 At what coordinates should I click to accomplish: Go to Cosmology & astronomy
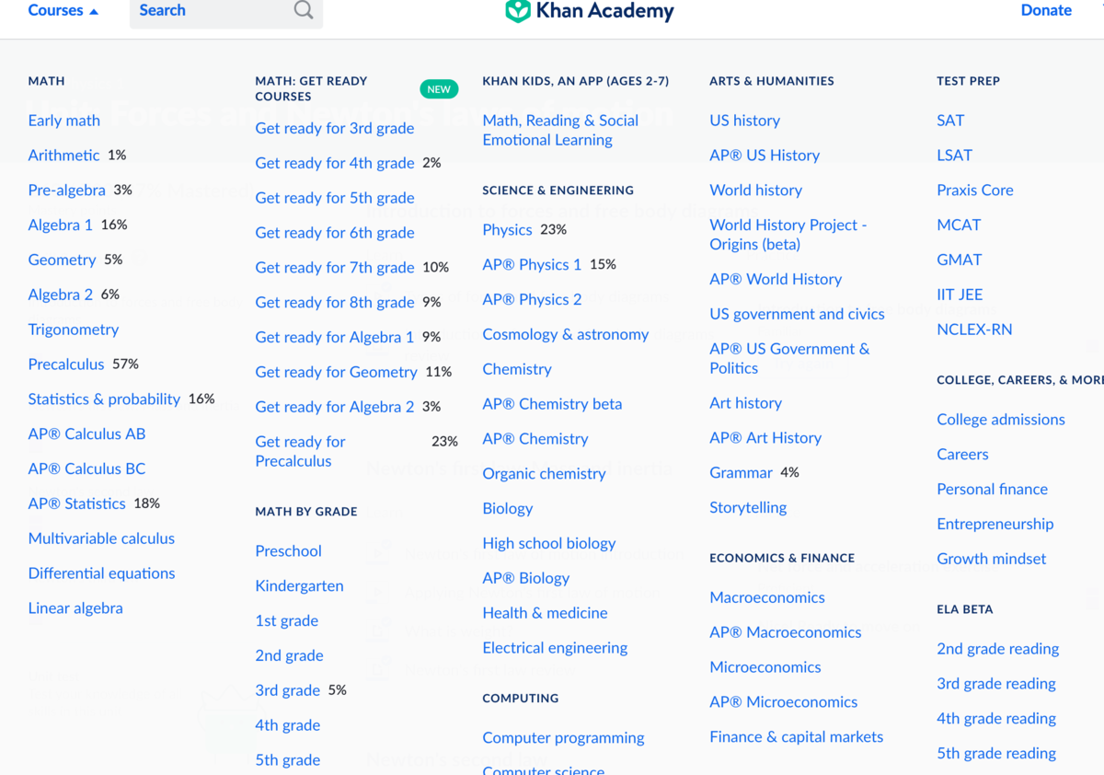[566, 334]
